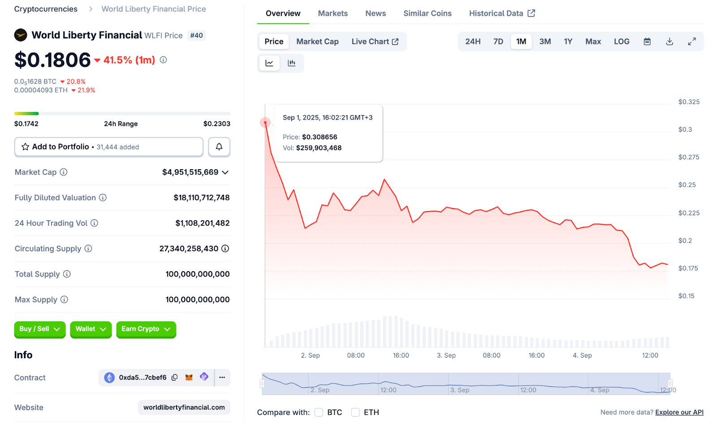Click the star icon in Add to Portfolio
This screenshot has width=717, height=423.
(x=26, y=147)
